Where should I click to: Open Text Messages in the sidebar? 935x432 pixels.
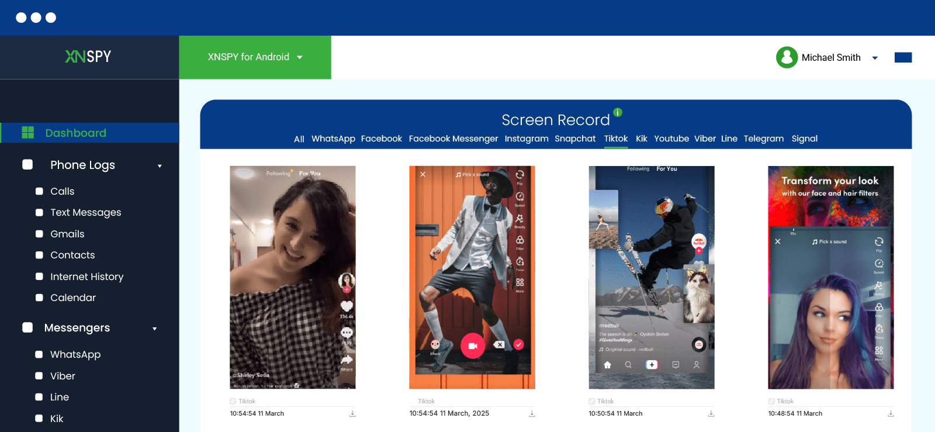click(x=85, y=213)
